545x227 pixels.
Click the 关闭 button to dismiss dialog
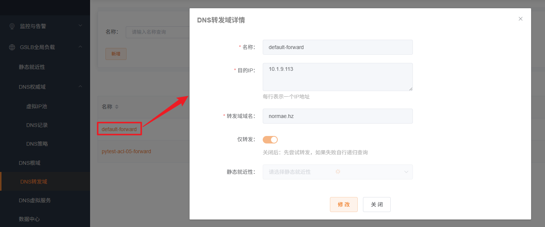377,204
